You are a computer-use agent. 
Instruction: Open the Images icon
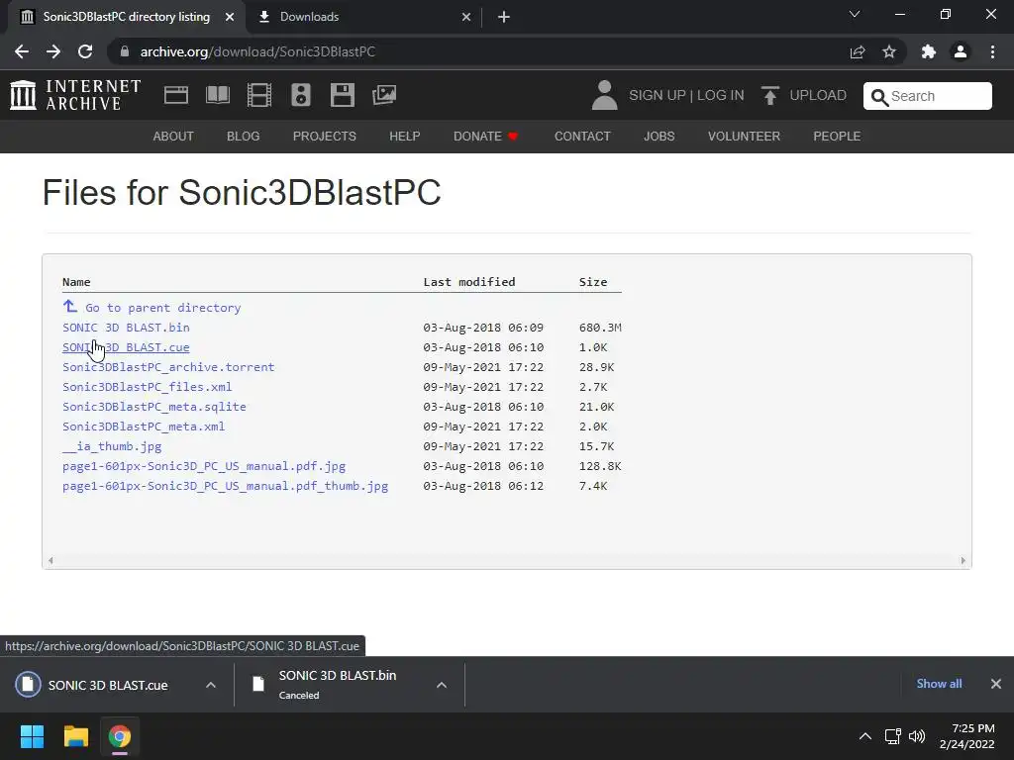384,95
